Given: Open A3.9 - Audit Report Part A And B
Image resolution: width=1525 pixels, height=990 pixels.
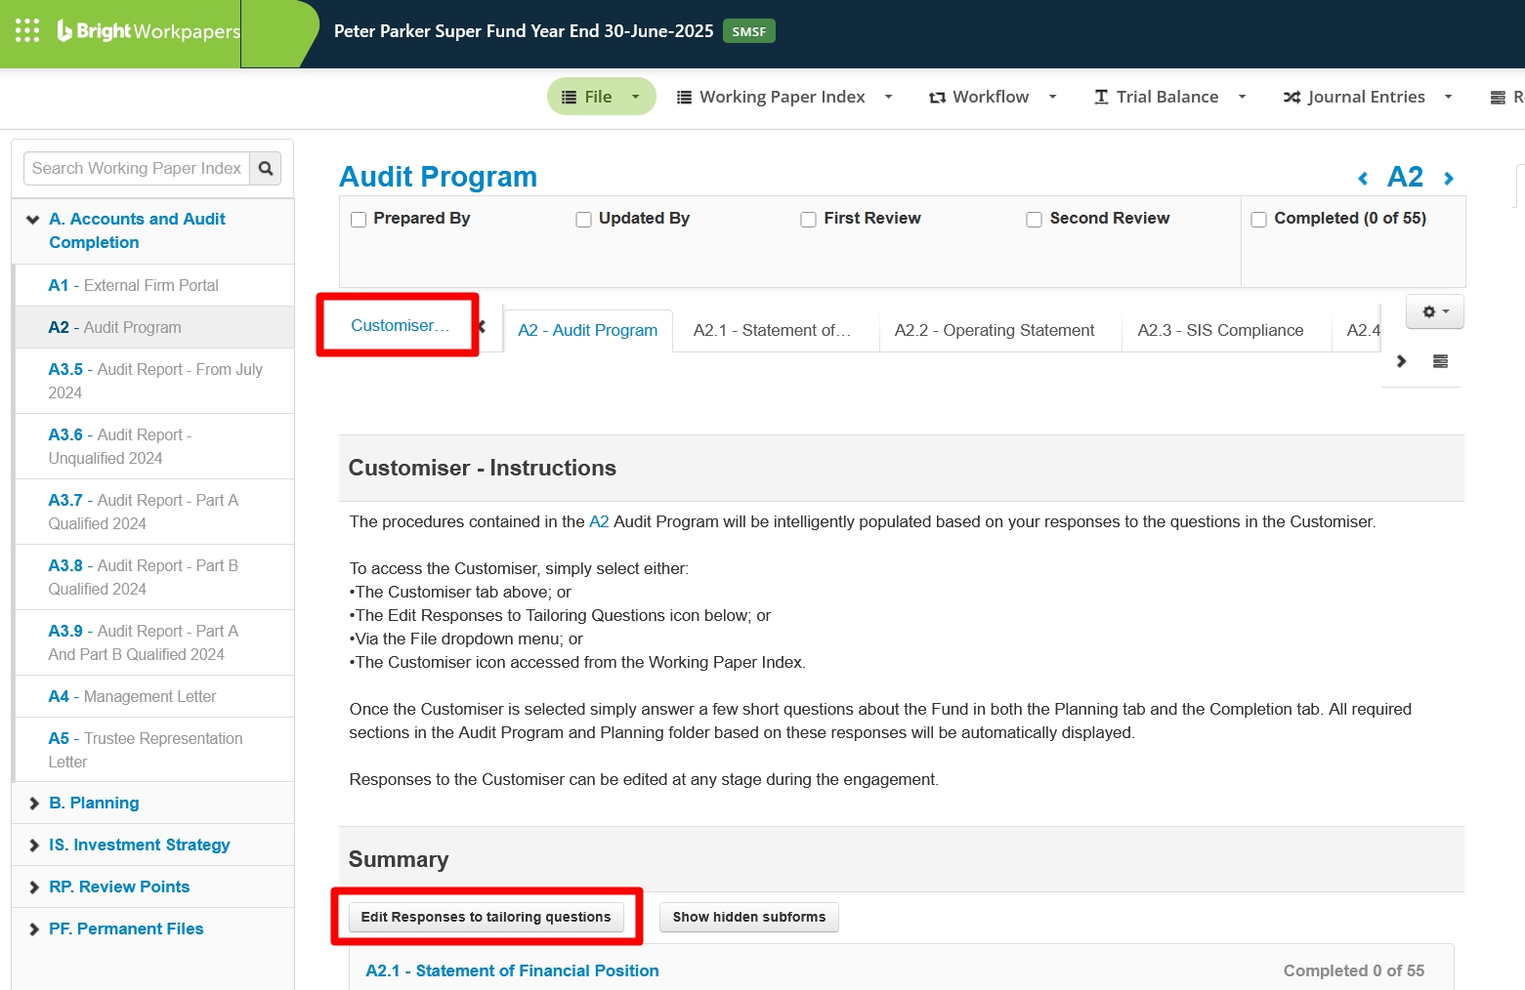Looking at the screenshot, I should (x=154, y=642).
